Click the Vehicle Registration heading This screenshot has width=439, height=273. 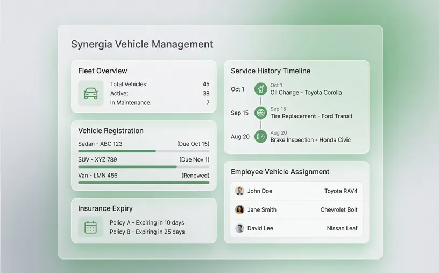pos(111,131)
